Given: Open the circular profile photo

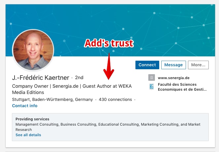Looking at the screenshot, I should [x=33, y=50].
